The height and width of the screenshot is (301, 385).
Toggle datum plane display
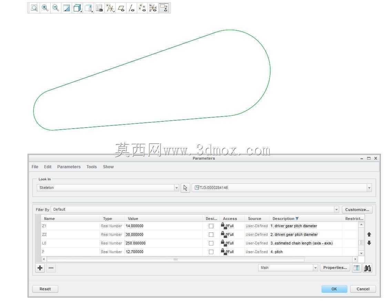pyautogui.click(x=121, y=8)
